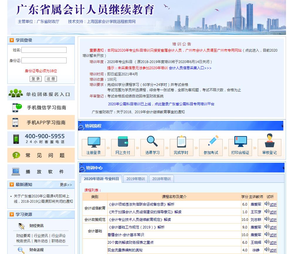Open 常见问题 help section

pyautogui.click(x=41, y=155)
